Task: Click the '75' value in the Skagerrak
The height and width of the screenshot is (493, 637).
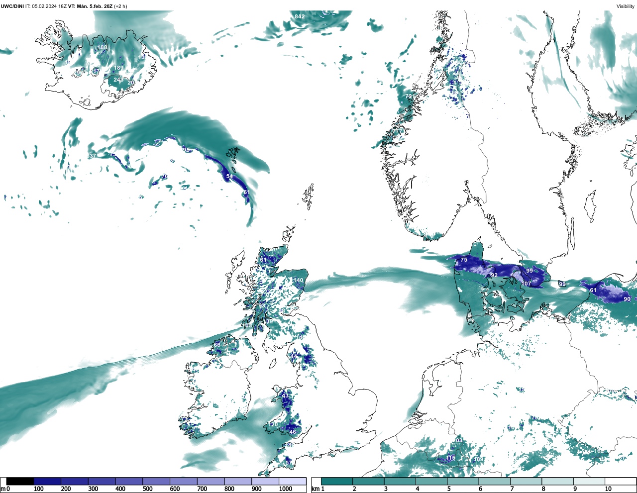Action: (x=464, y=260)
